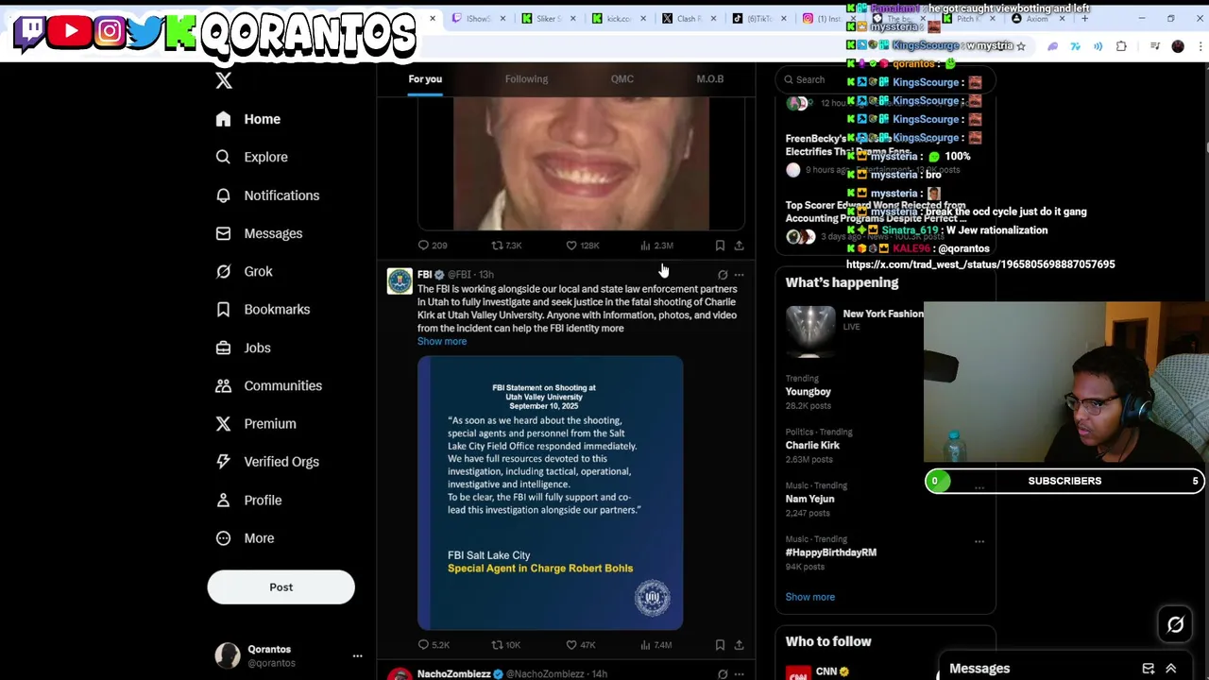The image size is (1209, 680).
Task: Bookmark the top post
Action: click(x=720, y=246)
